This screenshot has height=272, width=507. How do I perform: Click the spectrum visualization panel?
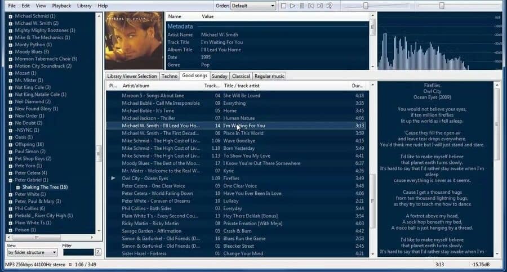click(439, 41)
